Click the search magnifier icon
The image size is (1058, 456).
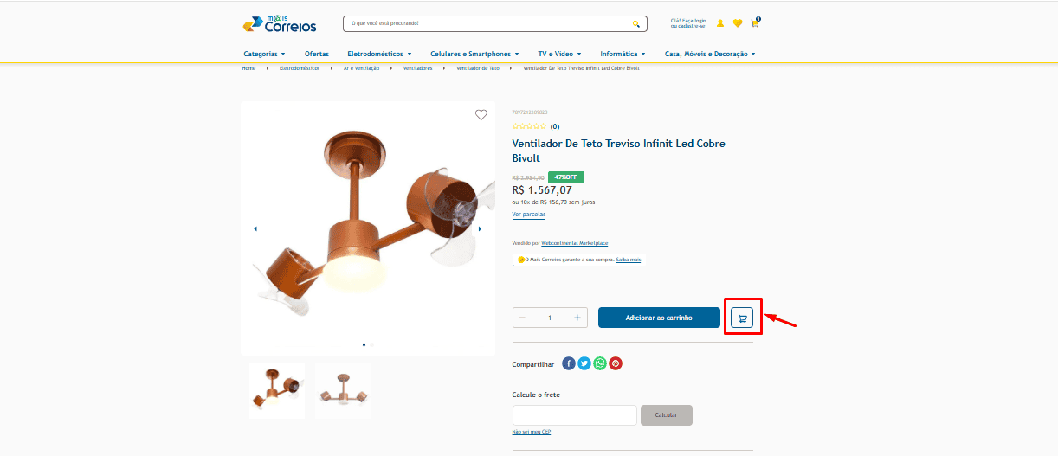click(636, 24)
